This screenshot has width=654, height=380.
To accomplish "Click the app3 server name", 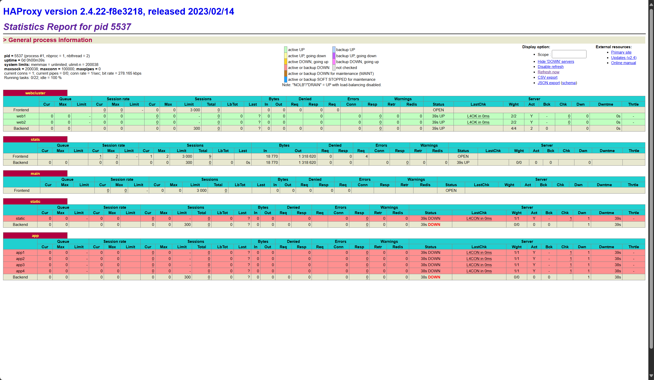I will [20, 265].
